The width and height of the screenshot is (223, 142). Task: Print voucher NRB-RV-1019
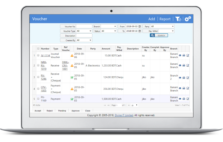[184, 65]
